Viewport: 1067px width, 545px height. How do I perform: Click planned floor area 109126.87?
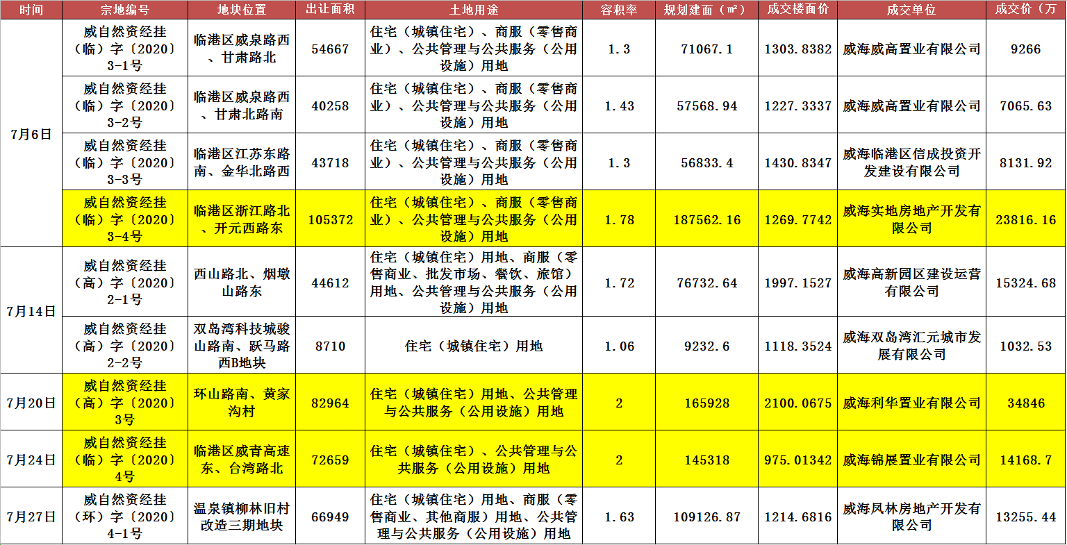click(707, 517)
